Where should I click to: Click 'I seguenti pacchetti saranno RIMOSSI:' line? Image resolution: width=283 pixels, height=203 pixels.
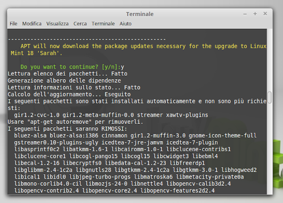point(67,129)
